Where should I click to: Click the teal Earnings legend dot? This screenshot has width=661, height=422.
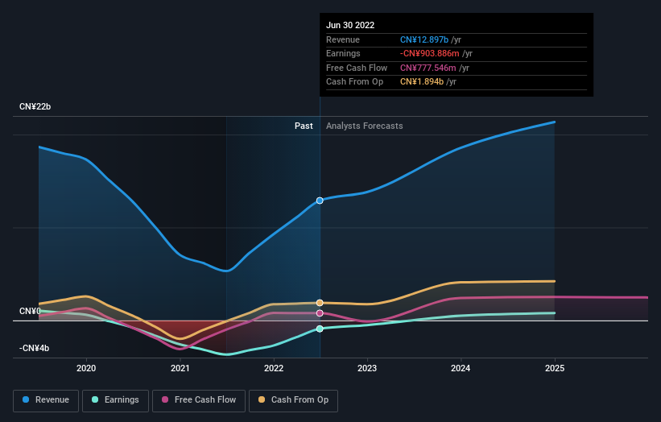pos(95,399)
